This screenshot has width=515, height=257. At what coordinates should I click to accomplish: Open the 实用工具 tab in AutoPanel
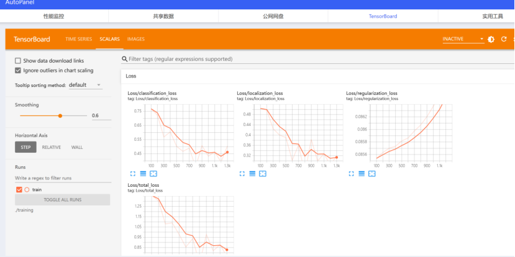pyautogui.click(x=493, y=16)
